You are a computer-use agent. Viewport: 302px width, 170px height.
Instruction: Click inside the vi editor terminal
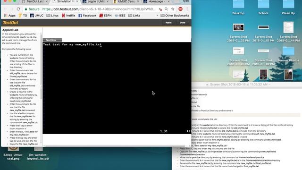pyautogui.click(x=117, y=88)
